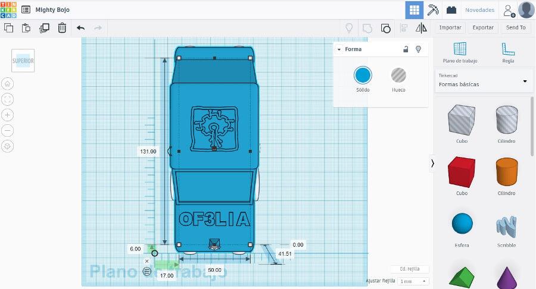Click the Exportar button

click(x=483, y=27)
